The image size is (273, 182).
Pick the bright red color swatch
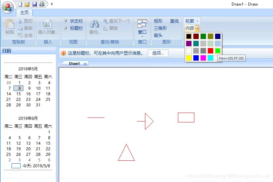211,51
